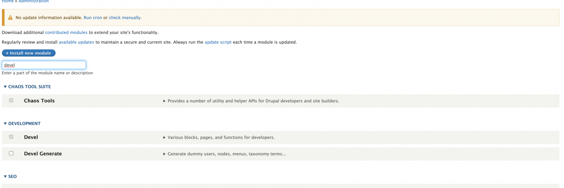Click the warning triangle icon in the alert

click(10, 18)
